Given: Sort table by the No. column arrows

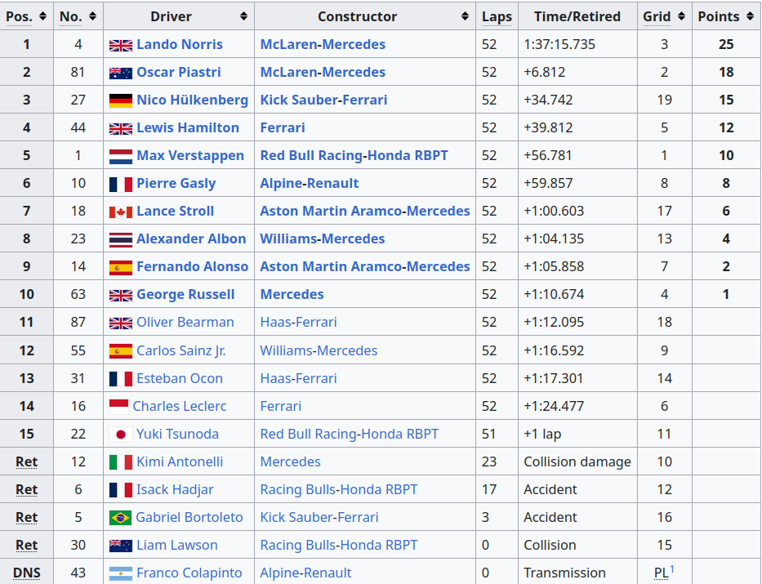Looking at the screenshot, I should click(x=93, y=16).
